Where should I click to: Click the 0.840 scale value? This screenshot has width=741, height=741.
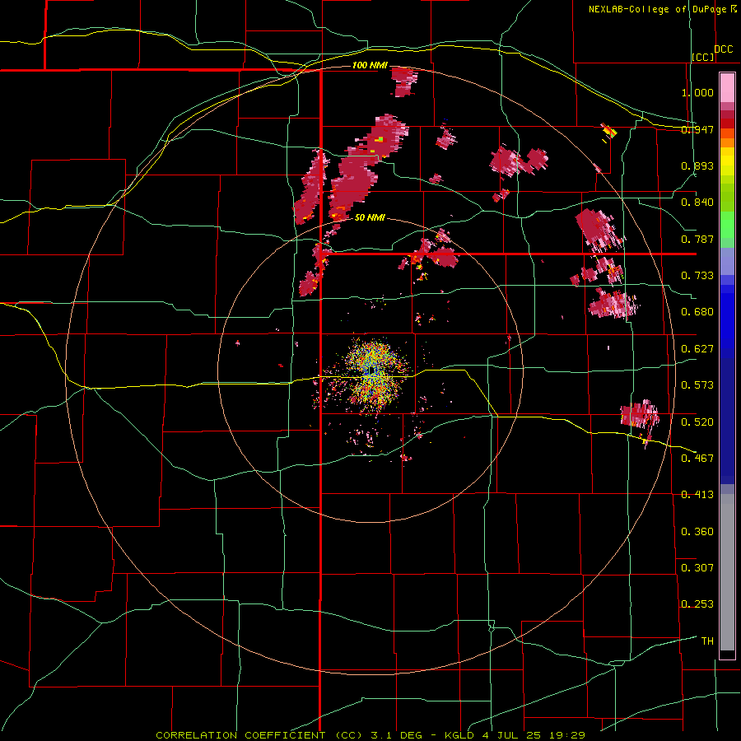[697, 203]
